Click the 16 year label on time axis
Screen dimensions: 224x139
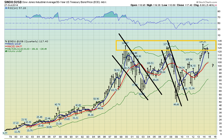pos(215,137)
